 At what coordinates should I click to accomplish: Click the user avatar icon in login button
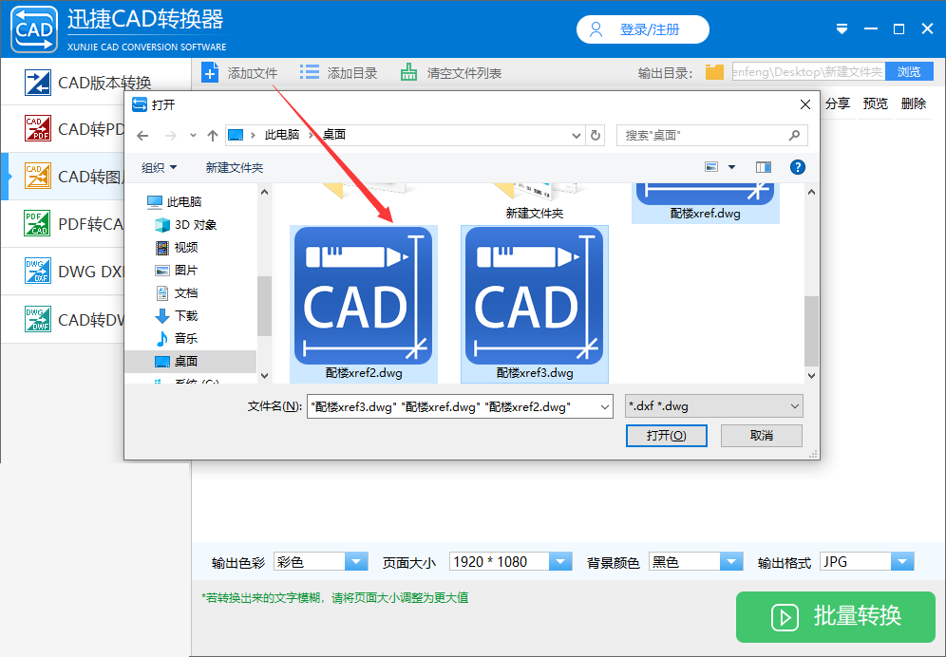[596, 29]
